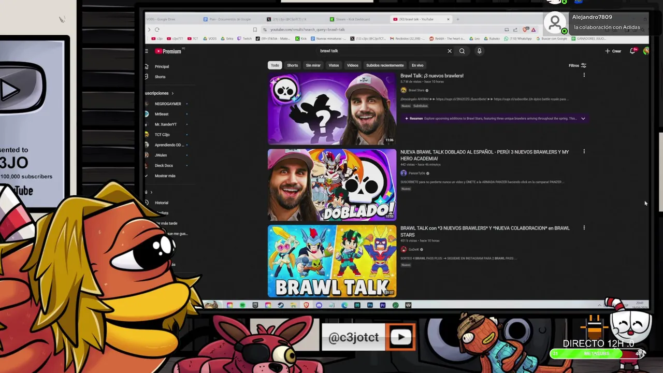Select the En vivo filter chip

click(417, 65)
